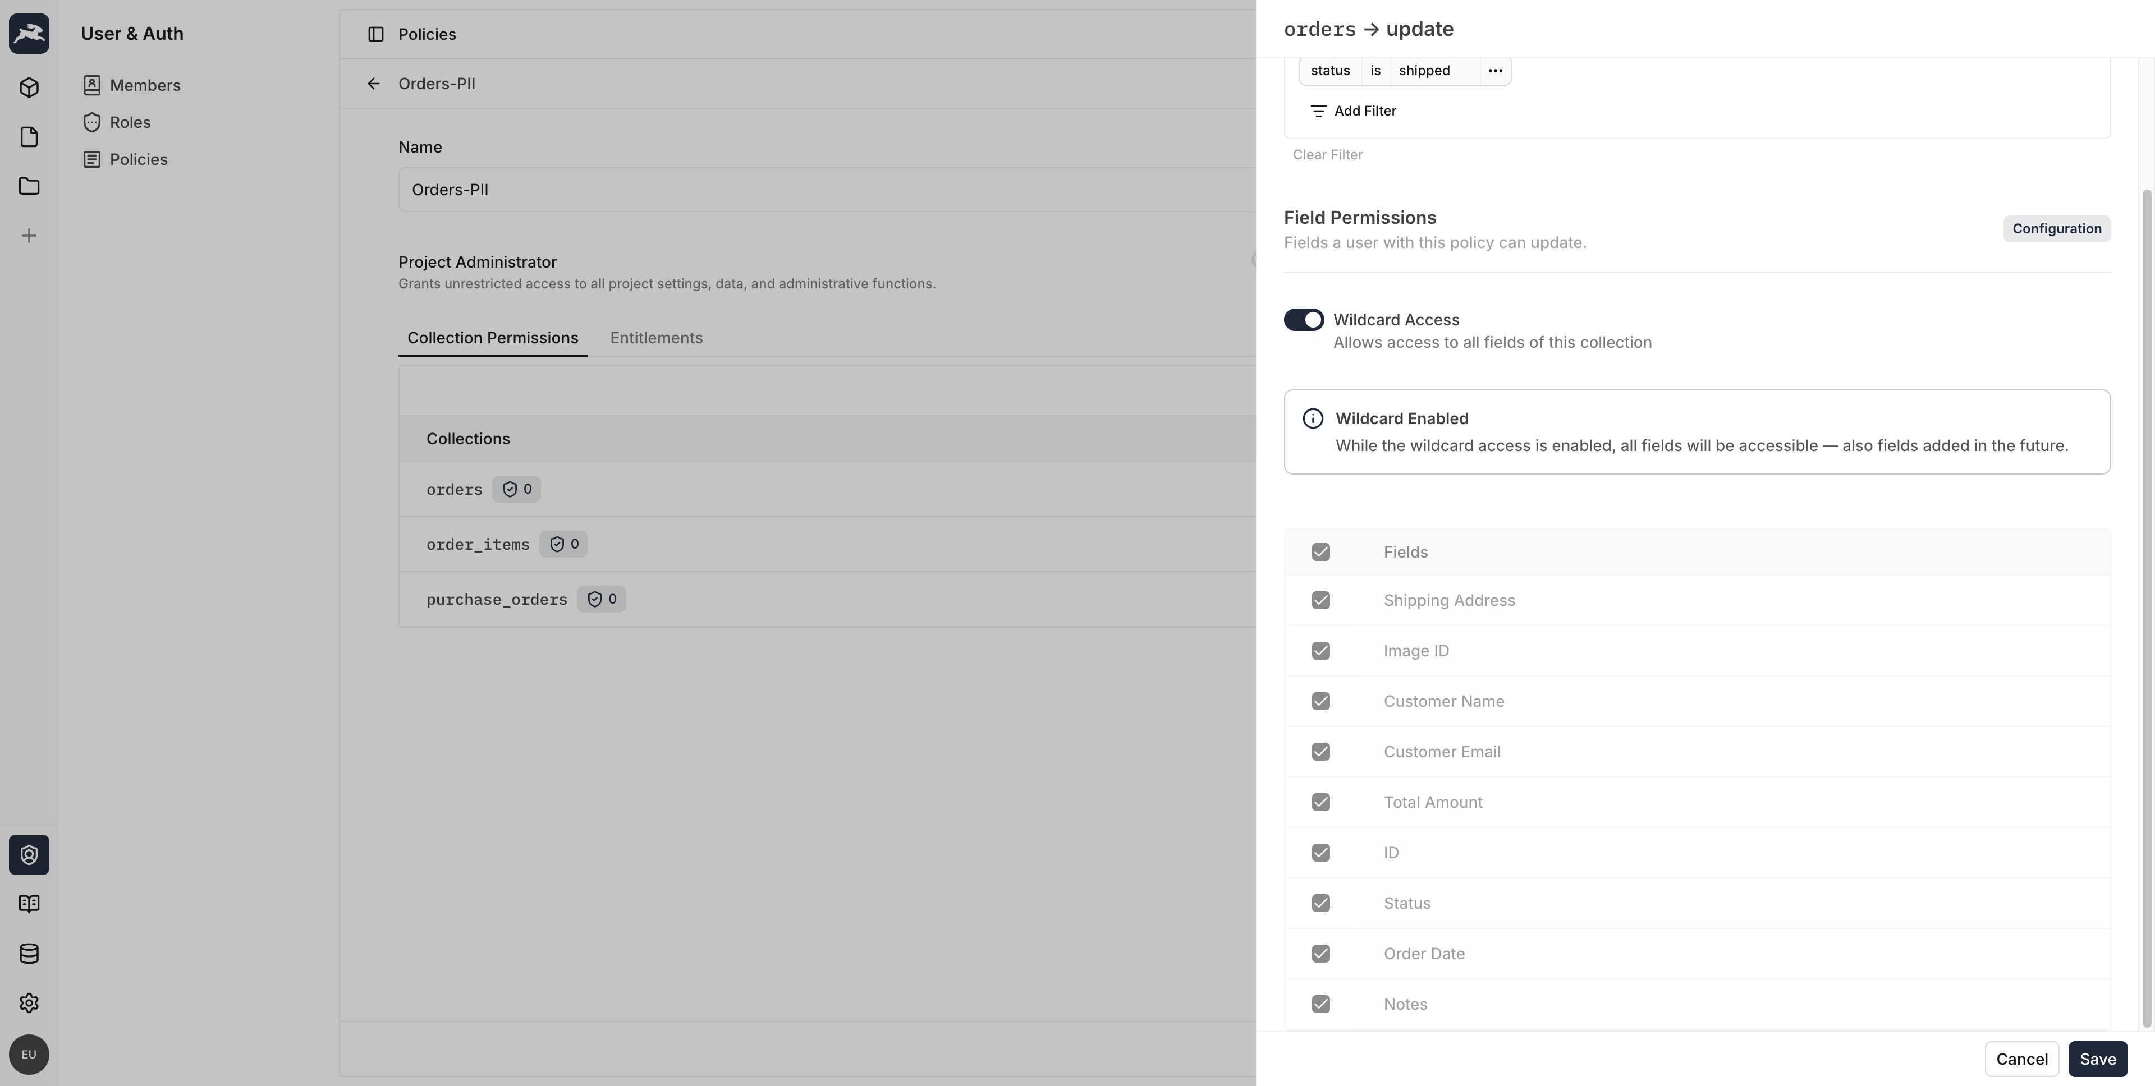Viewport: 2155px width, 1086px height.
Task: Disable the Wildcard Access toggle
Action: click(x=1303, y=319)
